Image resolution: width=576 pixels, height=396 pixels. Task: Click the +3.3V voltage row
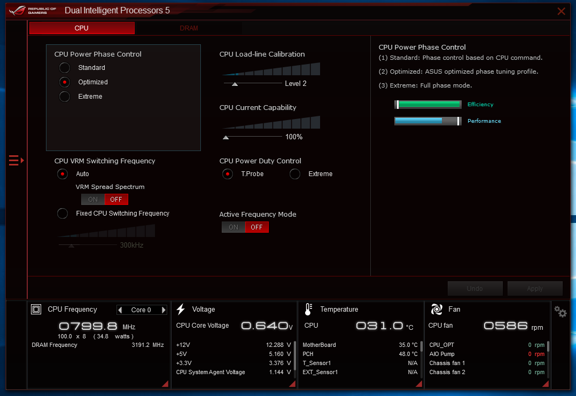[x=233, y=363]
